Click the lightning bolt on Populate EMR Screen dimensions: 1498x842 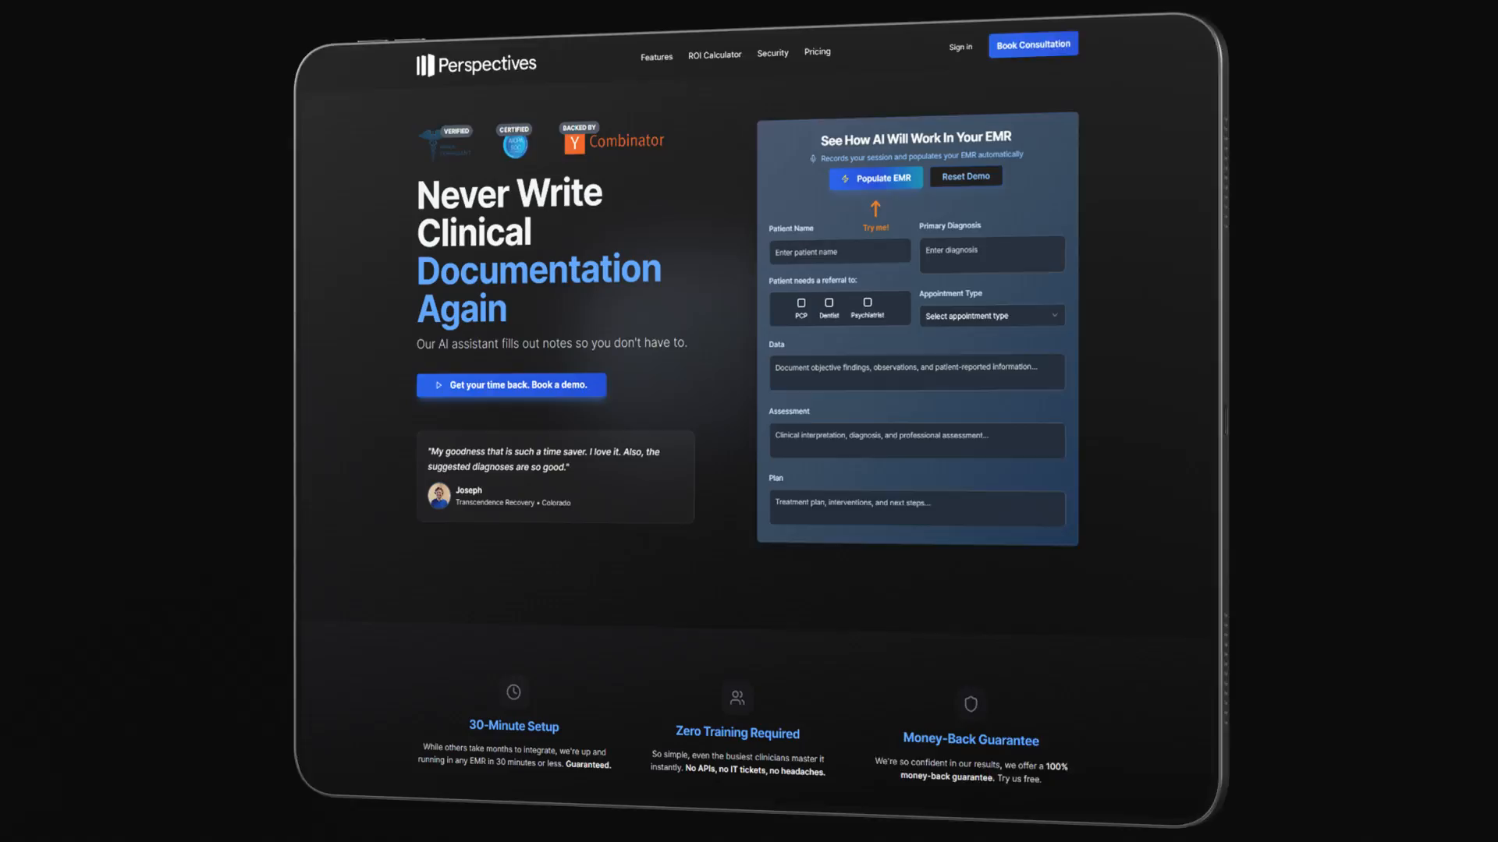tap(845, 178)
